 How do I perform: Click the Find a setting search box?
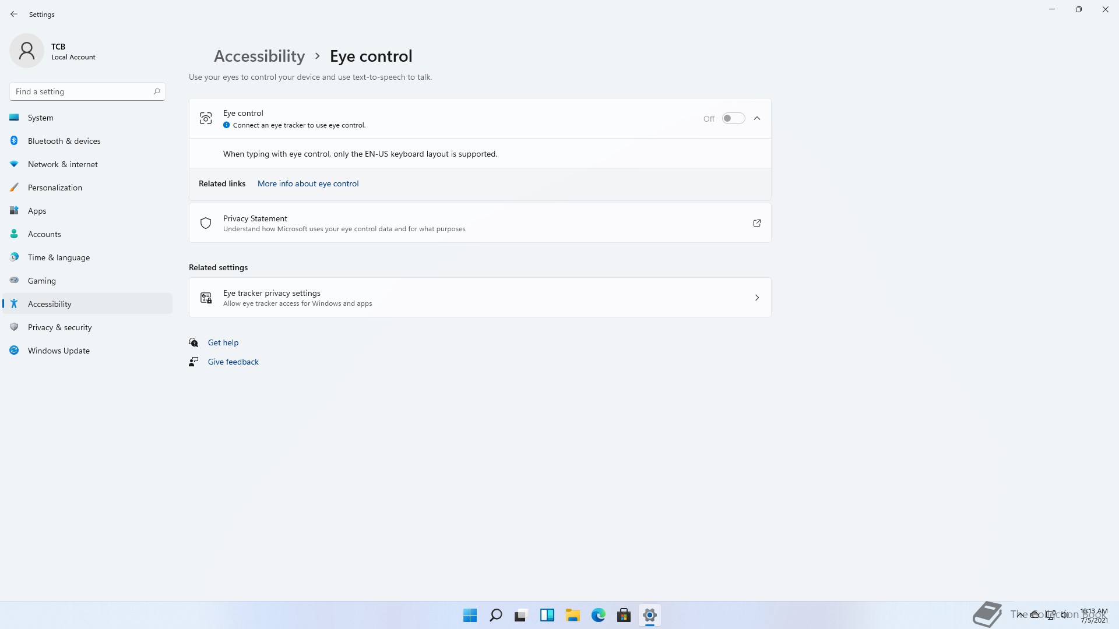pos(87,91)
